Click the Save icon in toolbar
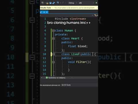This screenshot has height=104, width=138. pos(50,3)
